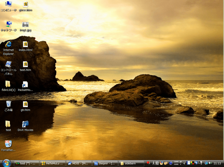
Task: Select the gtree.htm file icon
Action: pyautogui.click(x=26, y=4)
